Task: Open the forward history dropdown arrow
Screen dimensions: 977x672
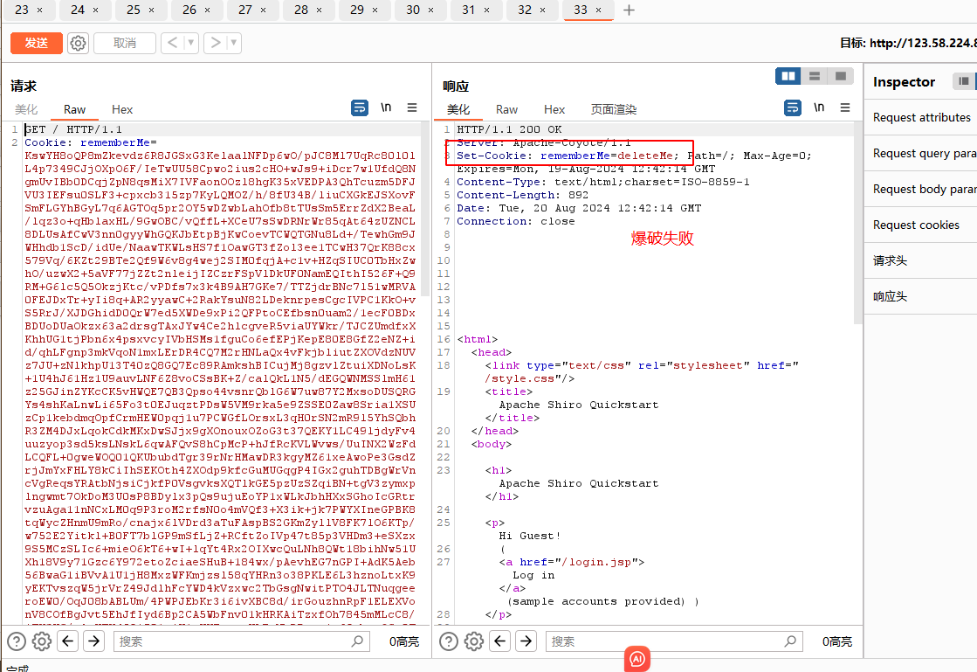Action: click(234, 43)
